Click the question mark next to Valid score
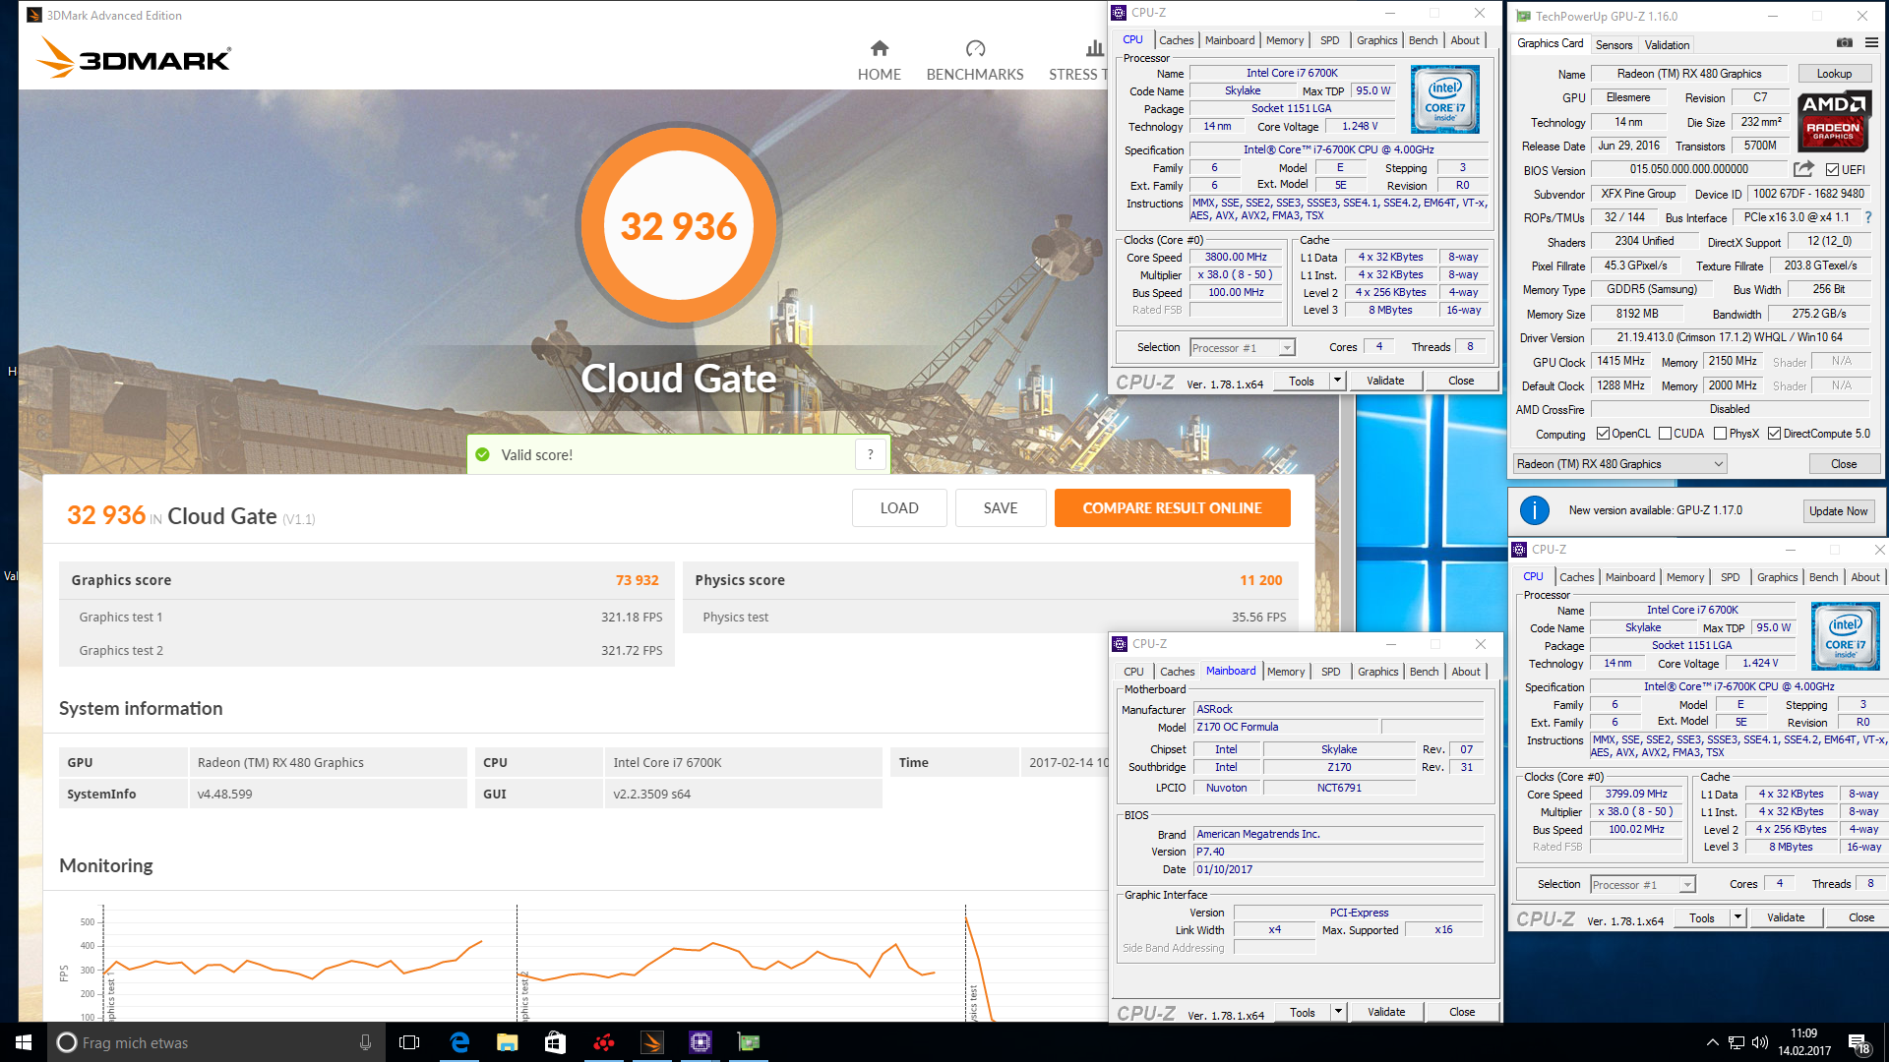The height and width of the screenshot is (1062, 1889). [870, 454]
